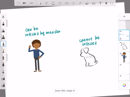The height and width of the screenshot is (97, 130).
Task: Open the ruler guides tool
Action: click(60, 3)
